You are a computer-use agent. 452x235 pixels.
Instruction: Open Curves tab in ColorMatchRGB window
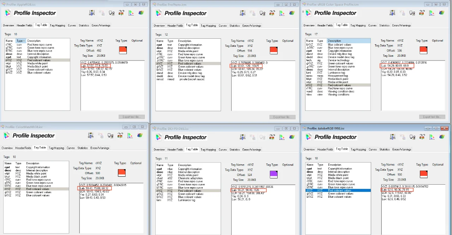click(x=71, y=148)
